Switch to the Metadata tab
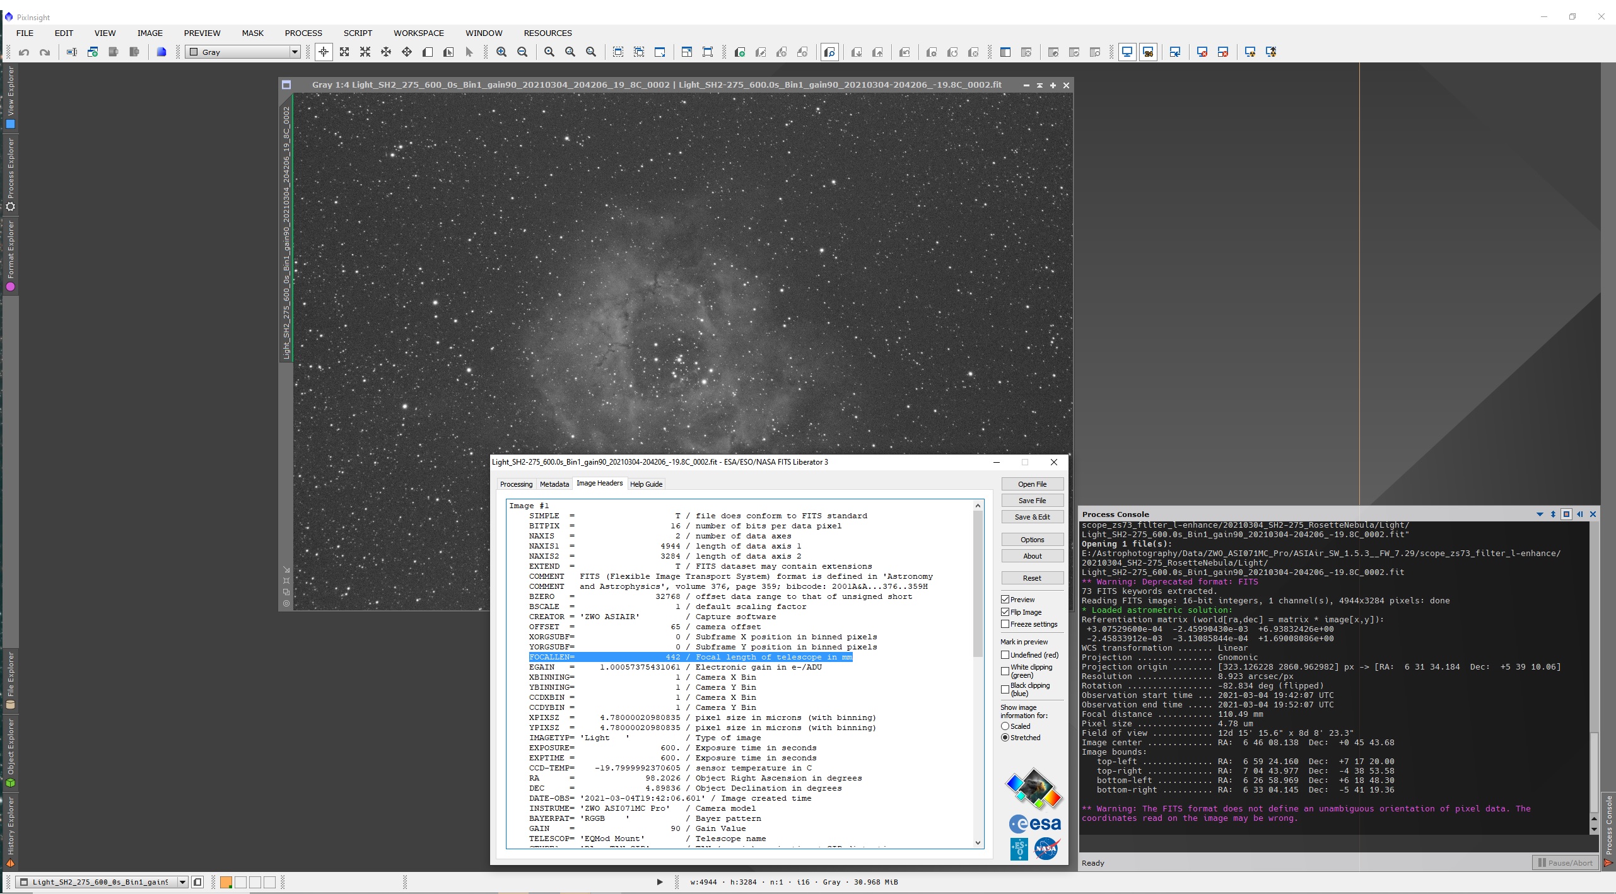The height and width of the screenshot is (894, 1616). tap(554, 484)
